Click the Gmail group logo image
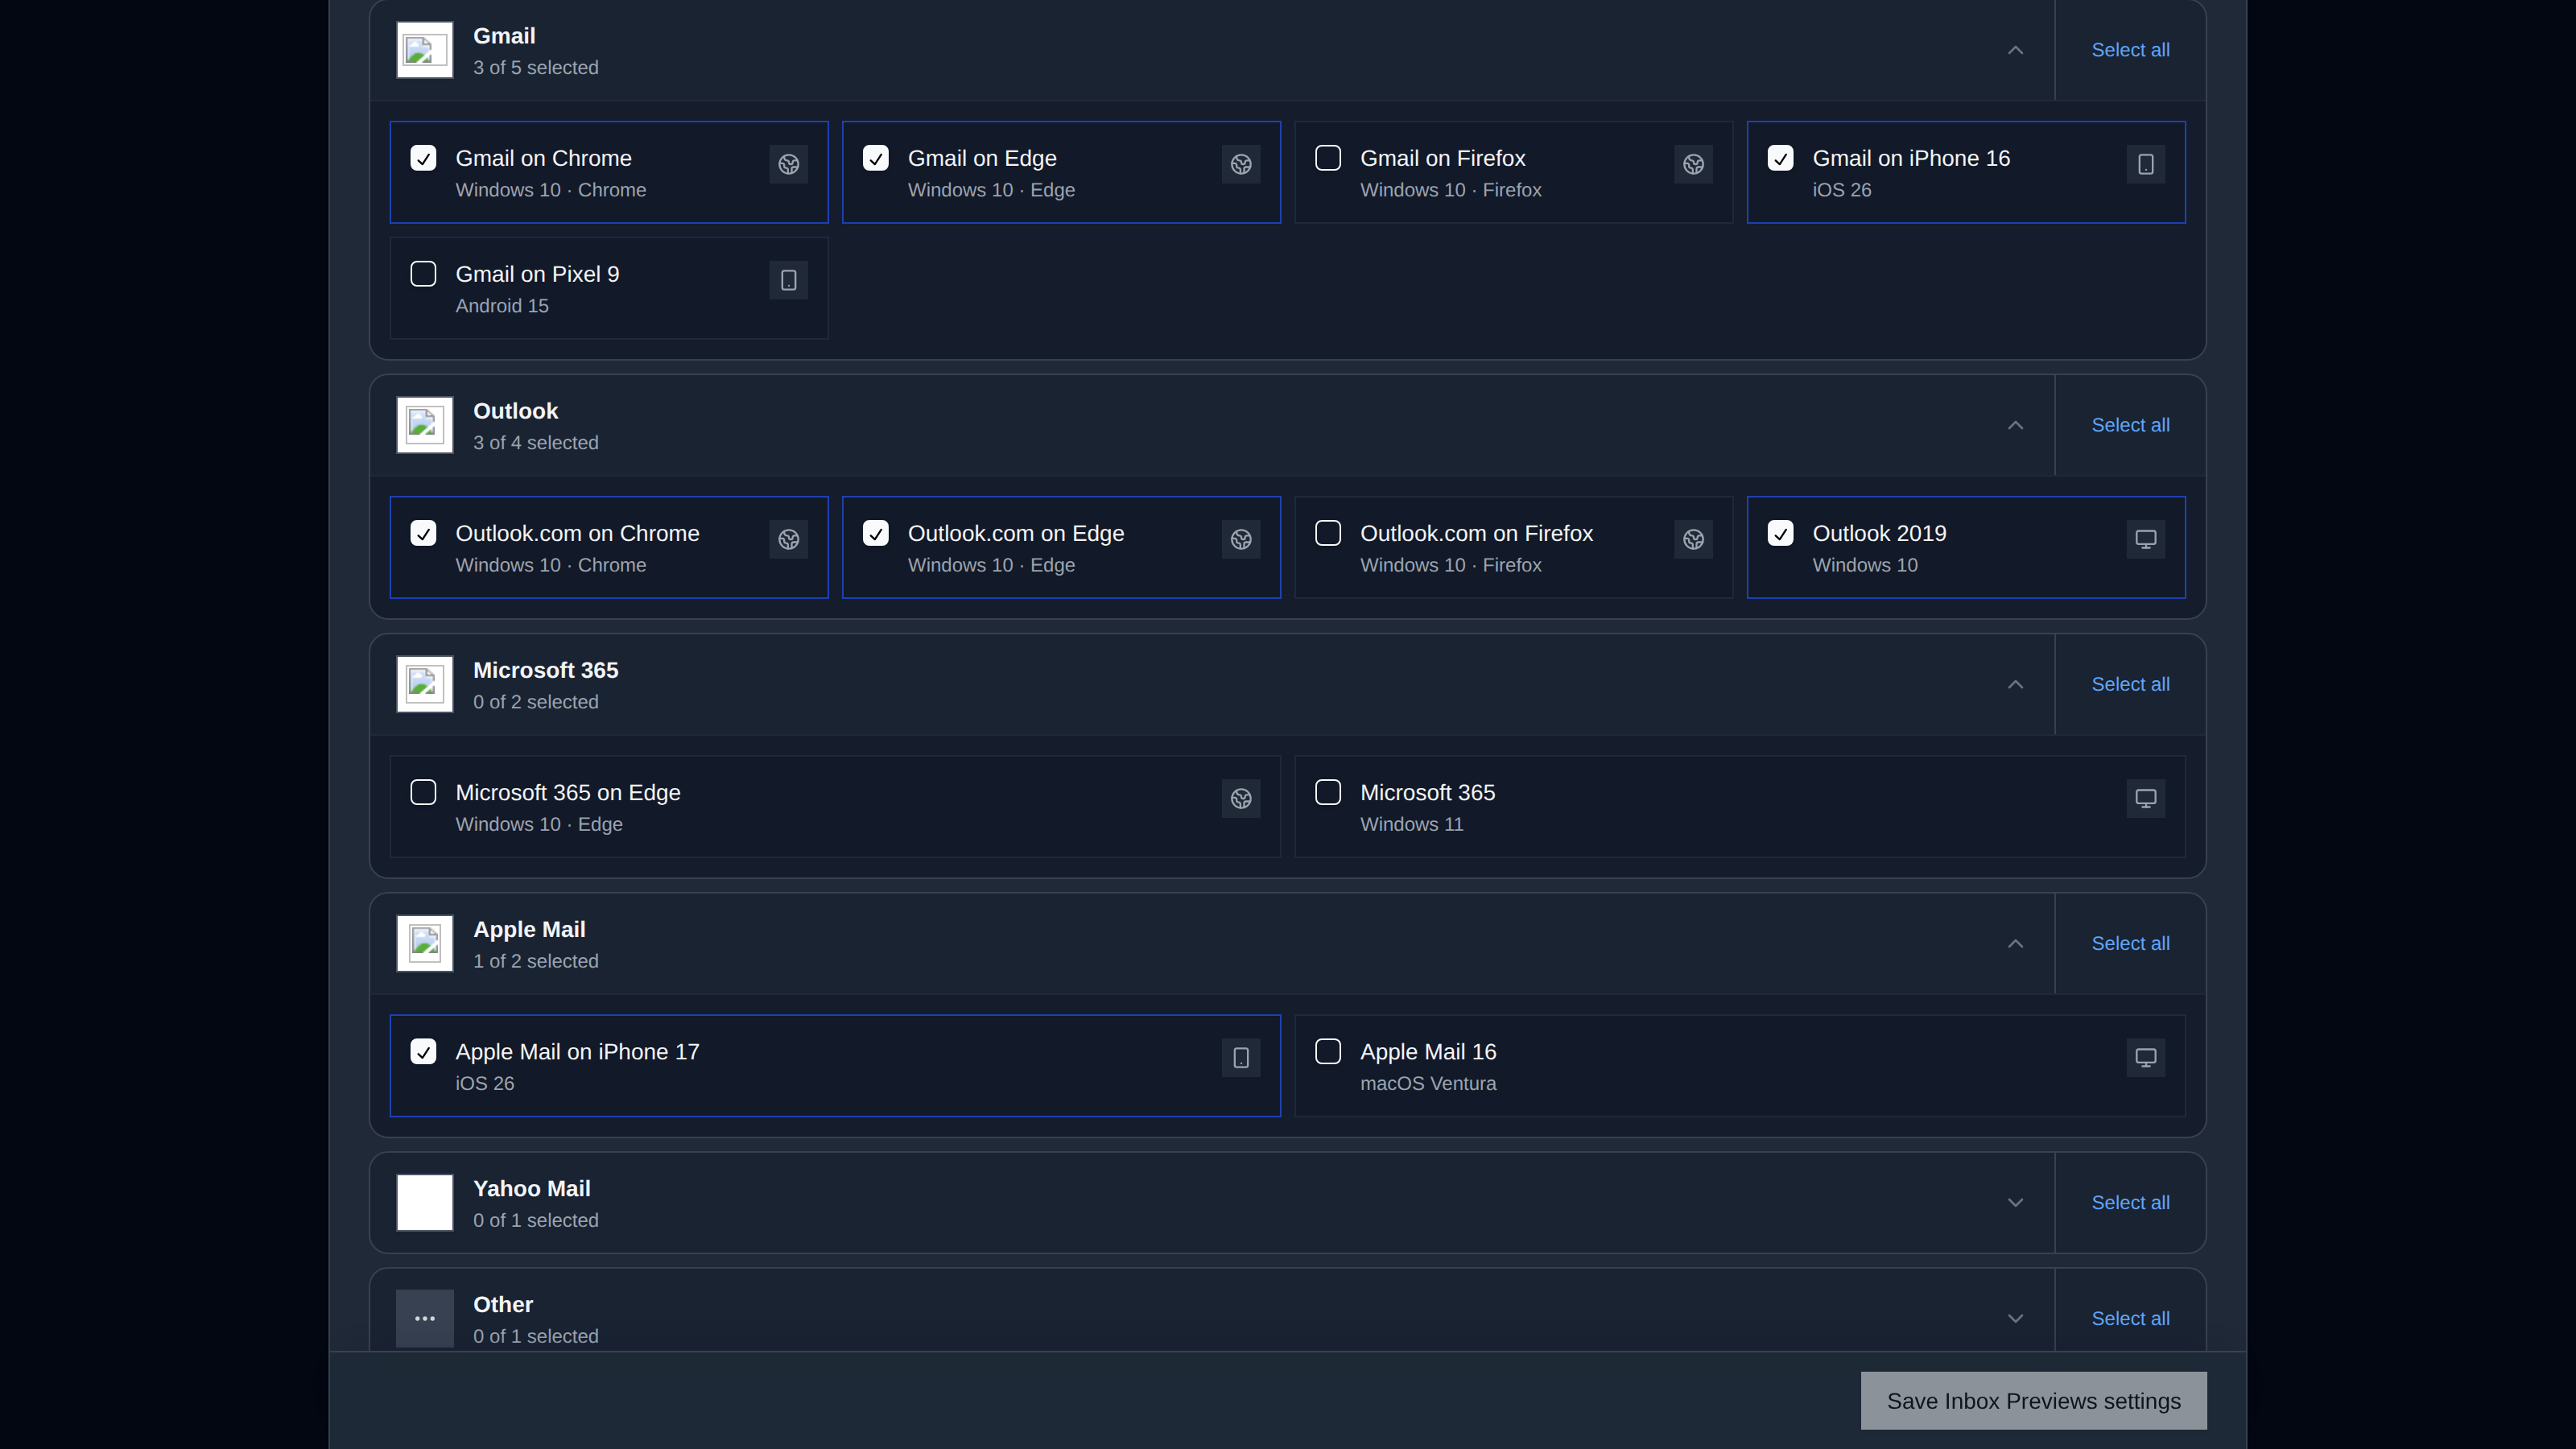Image resolution: width=2576 pixels, height=1449 pixels. point(425,50)
